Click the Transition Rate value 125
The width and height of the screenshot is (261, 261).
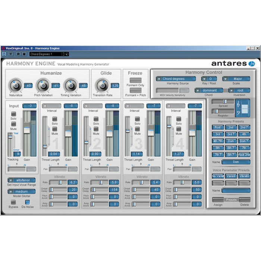click(115, 85)
